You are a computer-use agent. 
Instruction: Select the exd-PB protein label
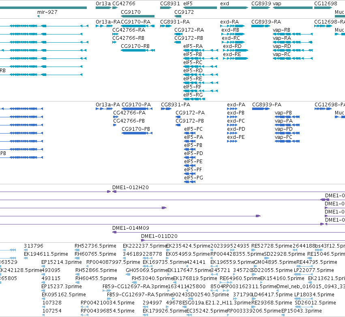(236, 113)
